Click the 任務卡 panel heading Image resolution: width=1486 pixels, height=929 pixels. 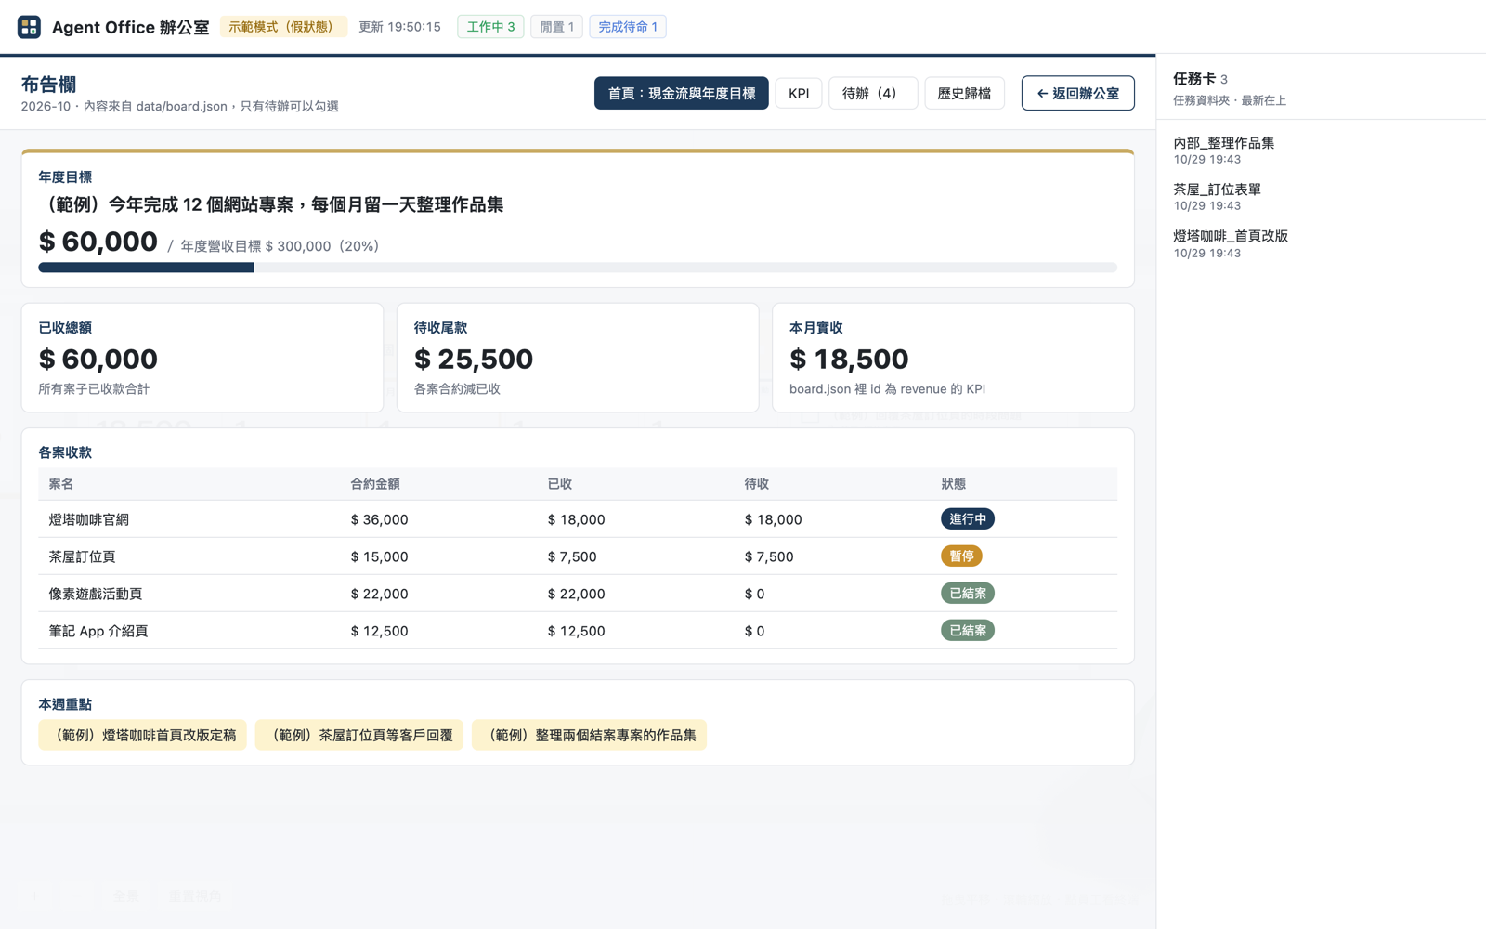pyautogui.click(x=1194, y=79)
